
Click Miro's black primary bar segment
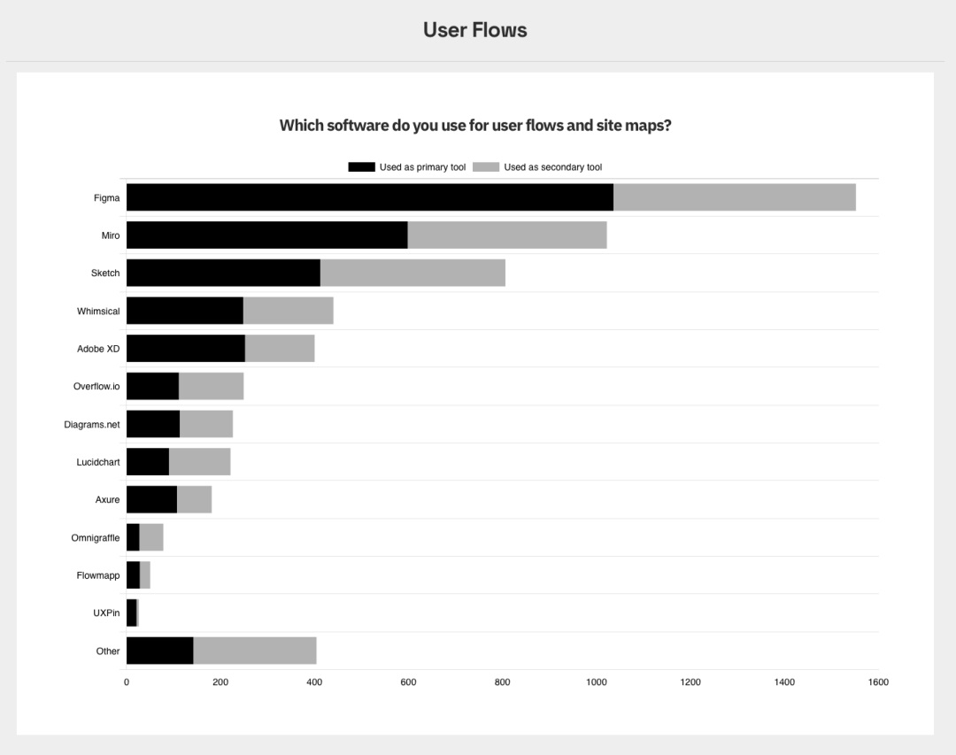(x=266, y=235)
